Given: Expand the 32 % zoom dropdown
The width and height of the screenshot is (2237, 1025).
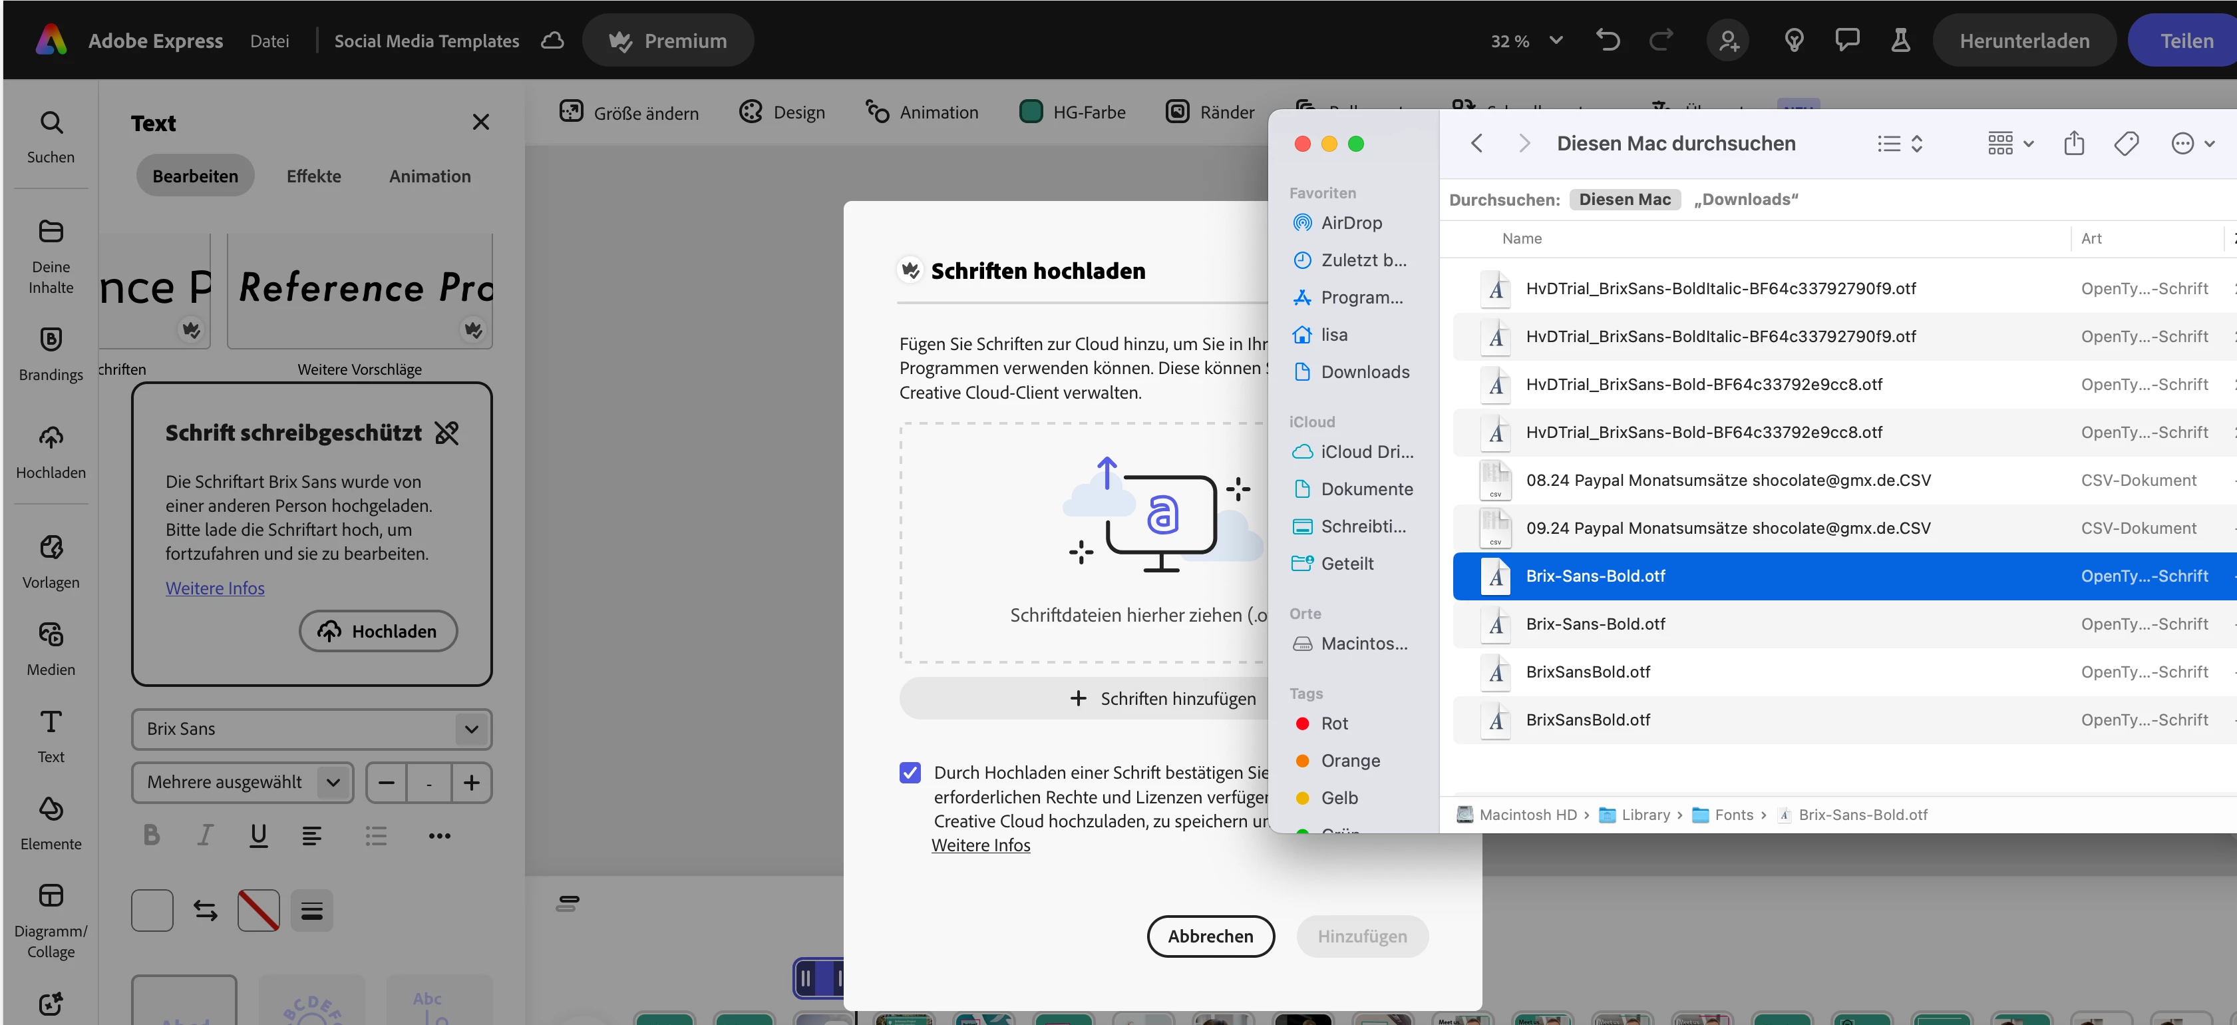Looking at the screenshot, I should tap(1556, 40).
